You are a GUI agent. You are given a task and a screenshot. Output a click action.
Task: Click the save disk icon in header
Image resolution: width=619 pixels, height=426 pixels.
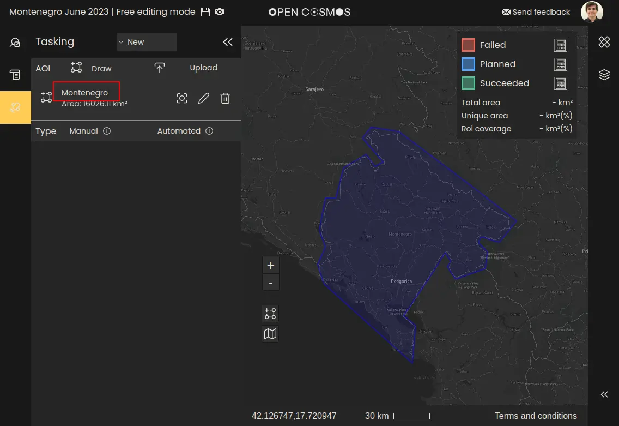(205, 12)
